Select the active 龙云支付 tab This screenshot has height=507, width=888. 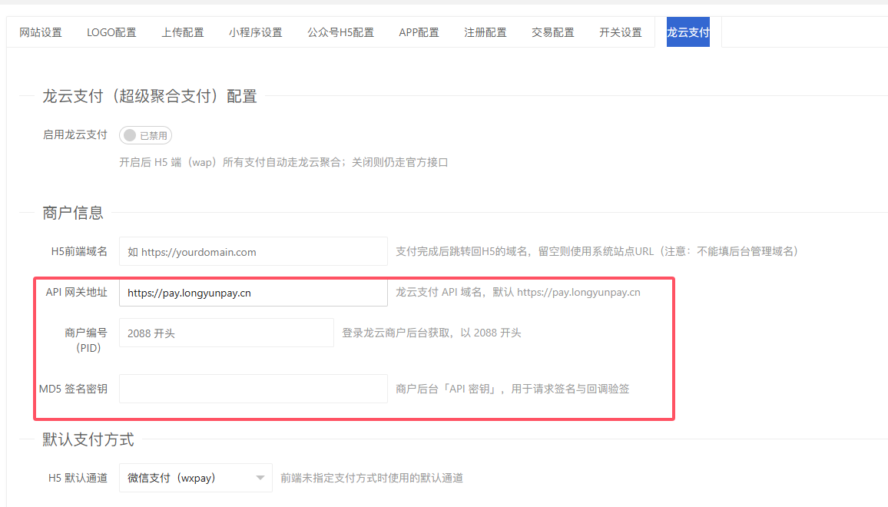click(688, 32)
